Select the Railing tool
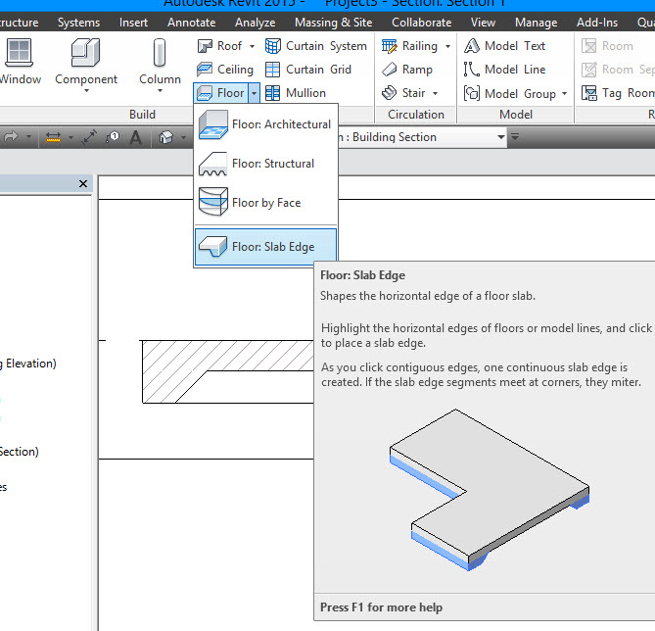The image size is (655, 631). click(410, 46)
